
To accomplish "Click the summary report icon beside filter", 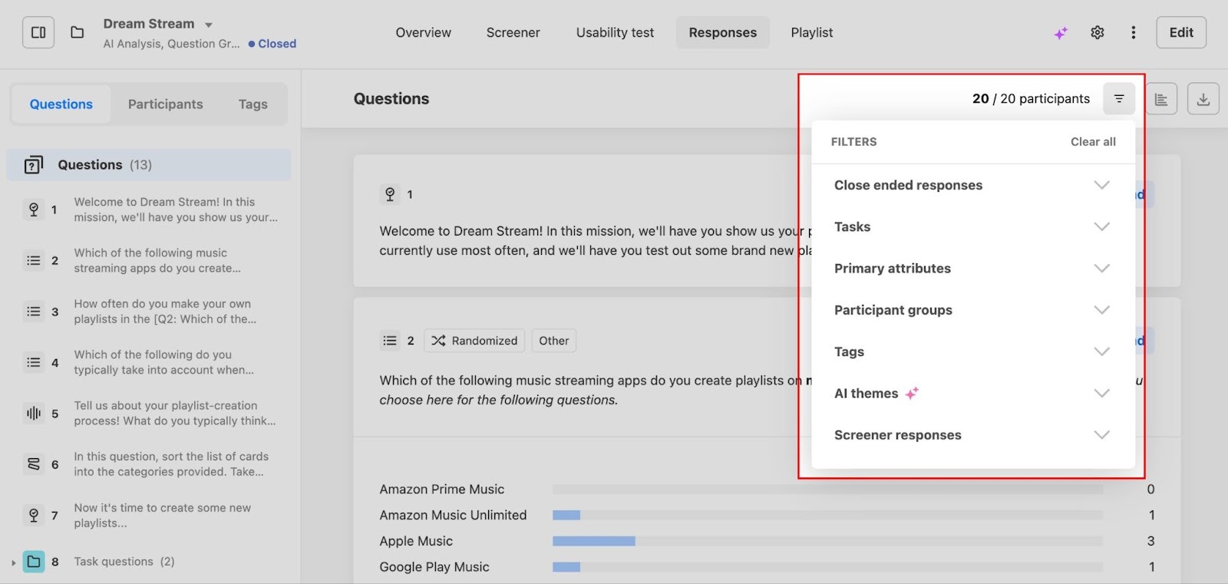I will [1161, 99].
